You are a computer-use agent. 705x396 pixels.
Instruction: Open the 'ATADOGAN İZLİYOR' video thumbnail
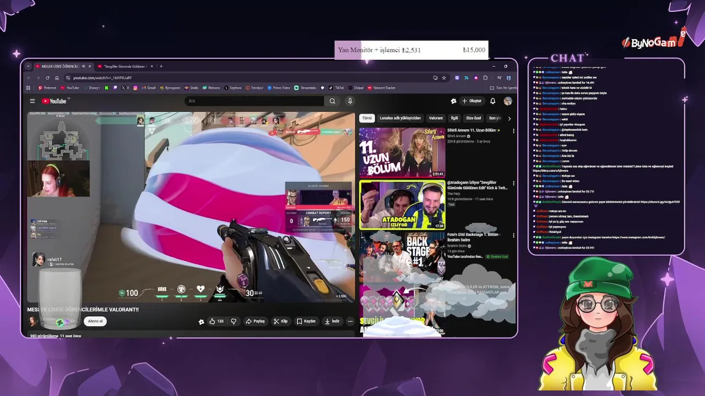402,205
